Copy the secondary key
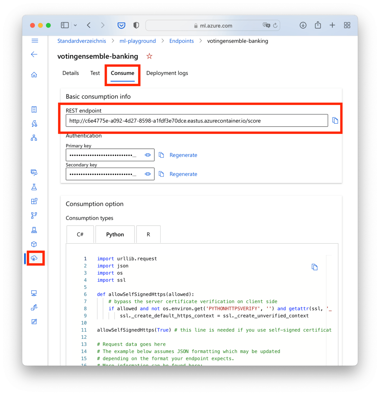Image resolution: width=380 pixels, height=395 pixels. tap(161, 174)
